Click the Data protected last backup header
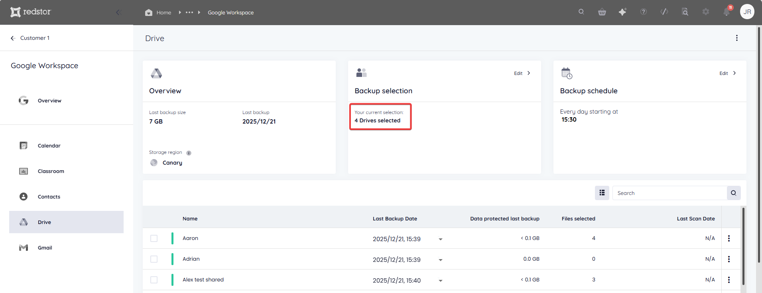The height and width of the screenshot is (293, 762). point(505,218)
